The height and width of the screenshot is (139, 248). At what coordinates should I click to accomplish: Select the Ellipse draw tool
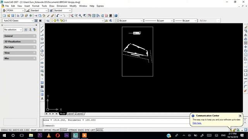42,63
